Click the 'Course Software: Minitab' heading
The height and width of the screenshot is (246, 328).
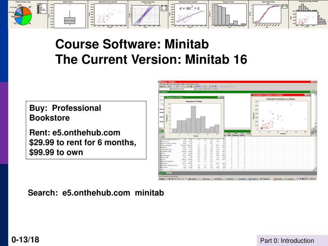[132, 44]
